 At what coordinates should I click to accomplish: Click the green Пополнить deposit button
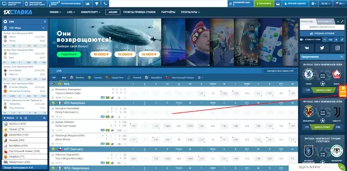[x=264, y=4]
